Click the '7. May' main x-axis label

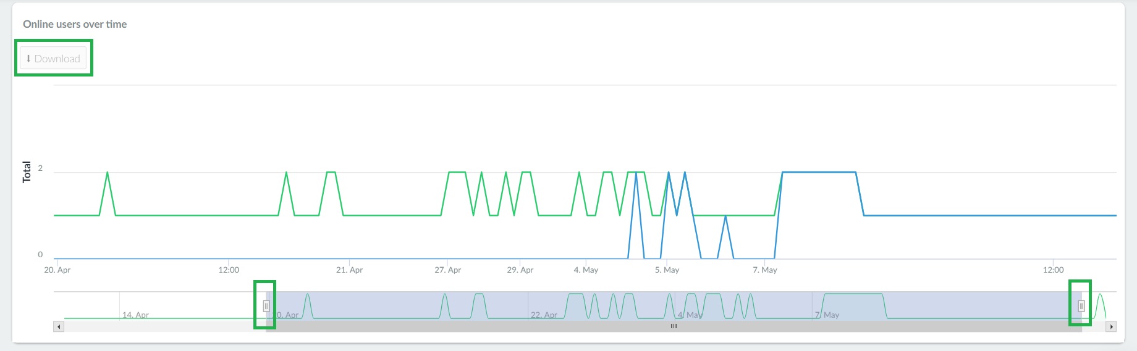click(x=765, y=270)
